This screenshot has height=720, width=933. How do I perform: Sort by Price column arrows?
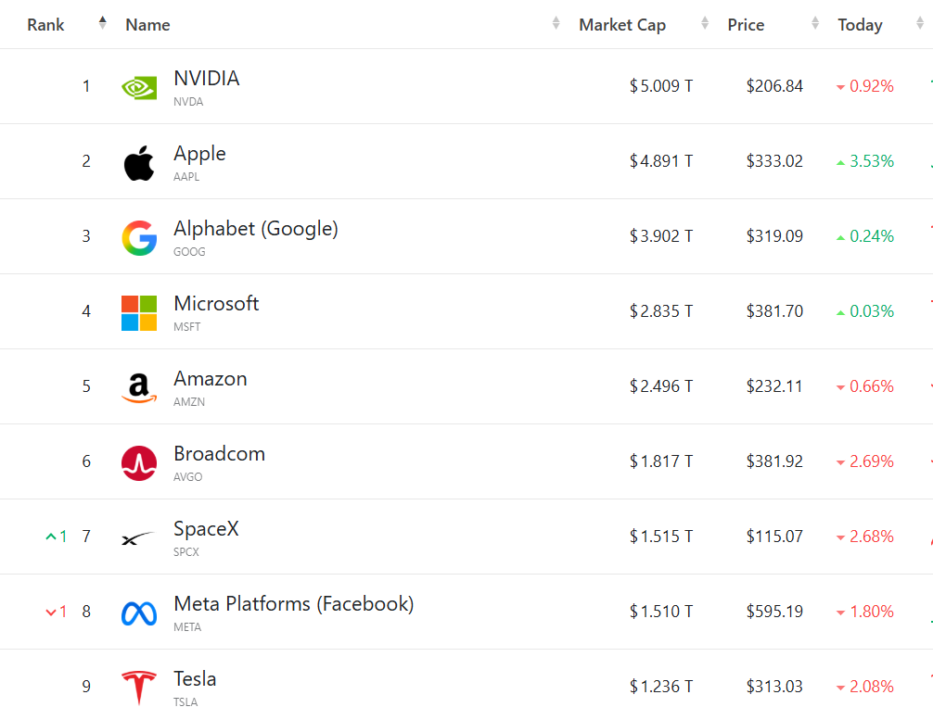point(815,23)
